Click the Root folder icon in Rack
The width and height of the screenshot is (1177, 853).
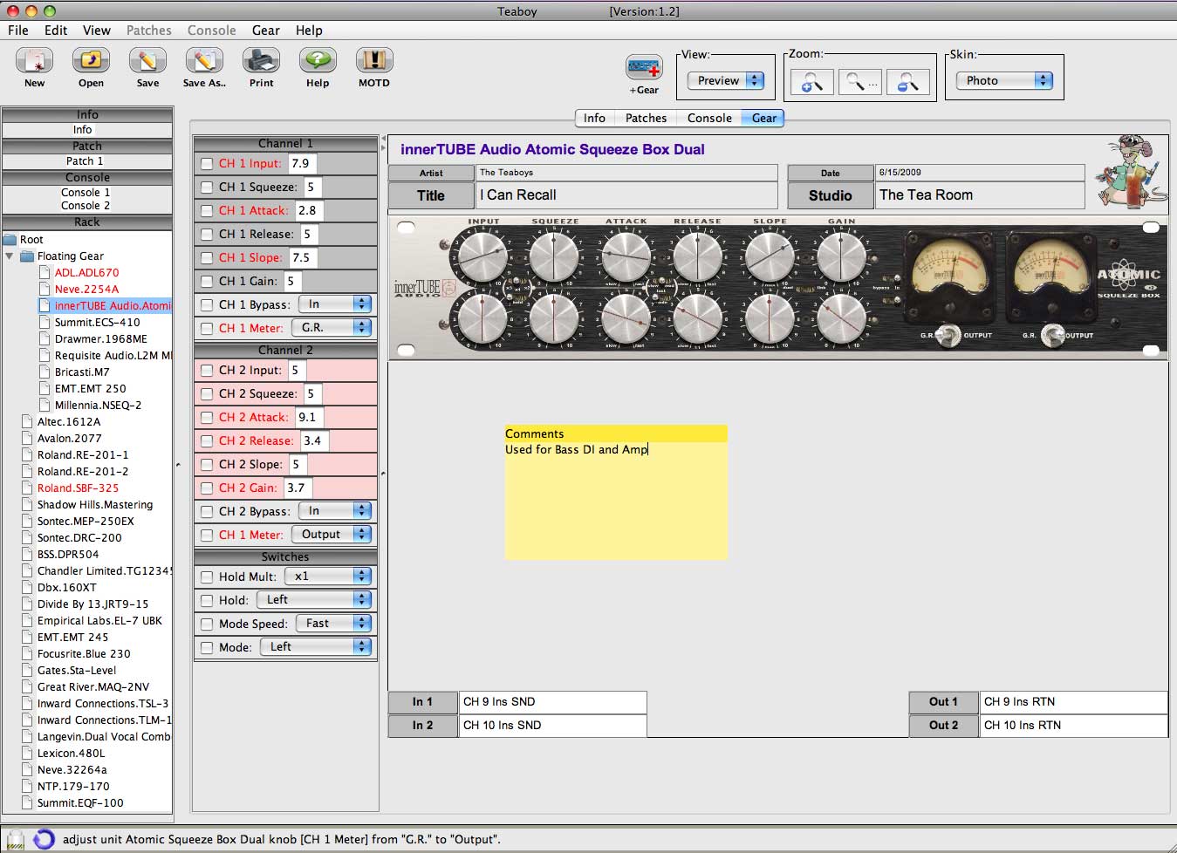[x=10, y=240]
